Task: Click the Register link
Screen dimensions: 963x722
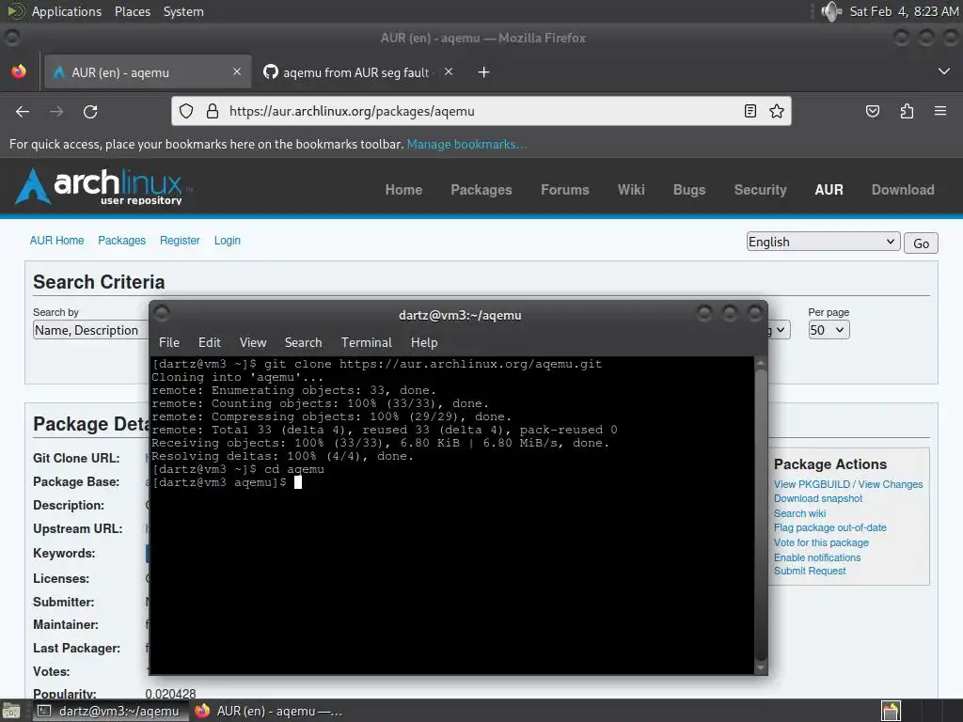Action: tap(180, 241)
